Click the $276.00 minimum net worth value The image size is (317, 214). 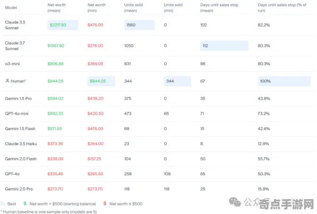[x=95, y=46]
